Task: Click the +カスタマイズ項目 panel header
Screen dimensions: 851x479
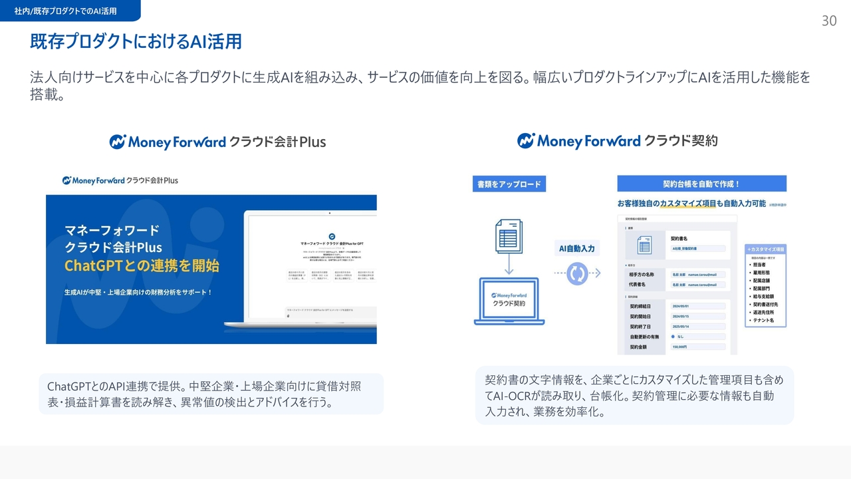Action: click(766, 249)
